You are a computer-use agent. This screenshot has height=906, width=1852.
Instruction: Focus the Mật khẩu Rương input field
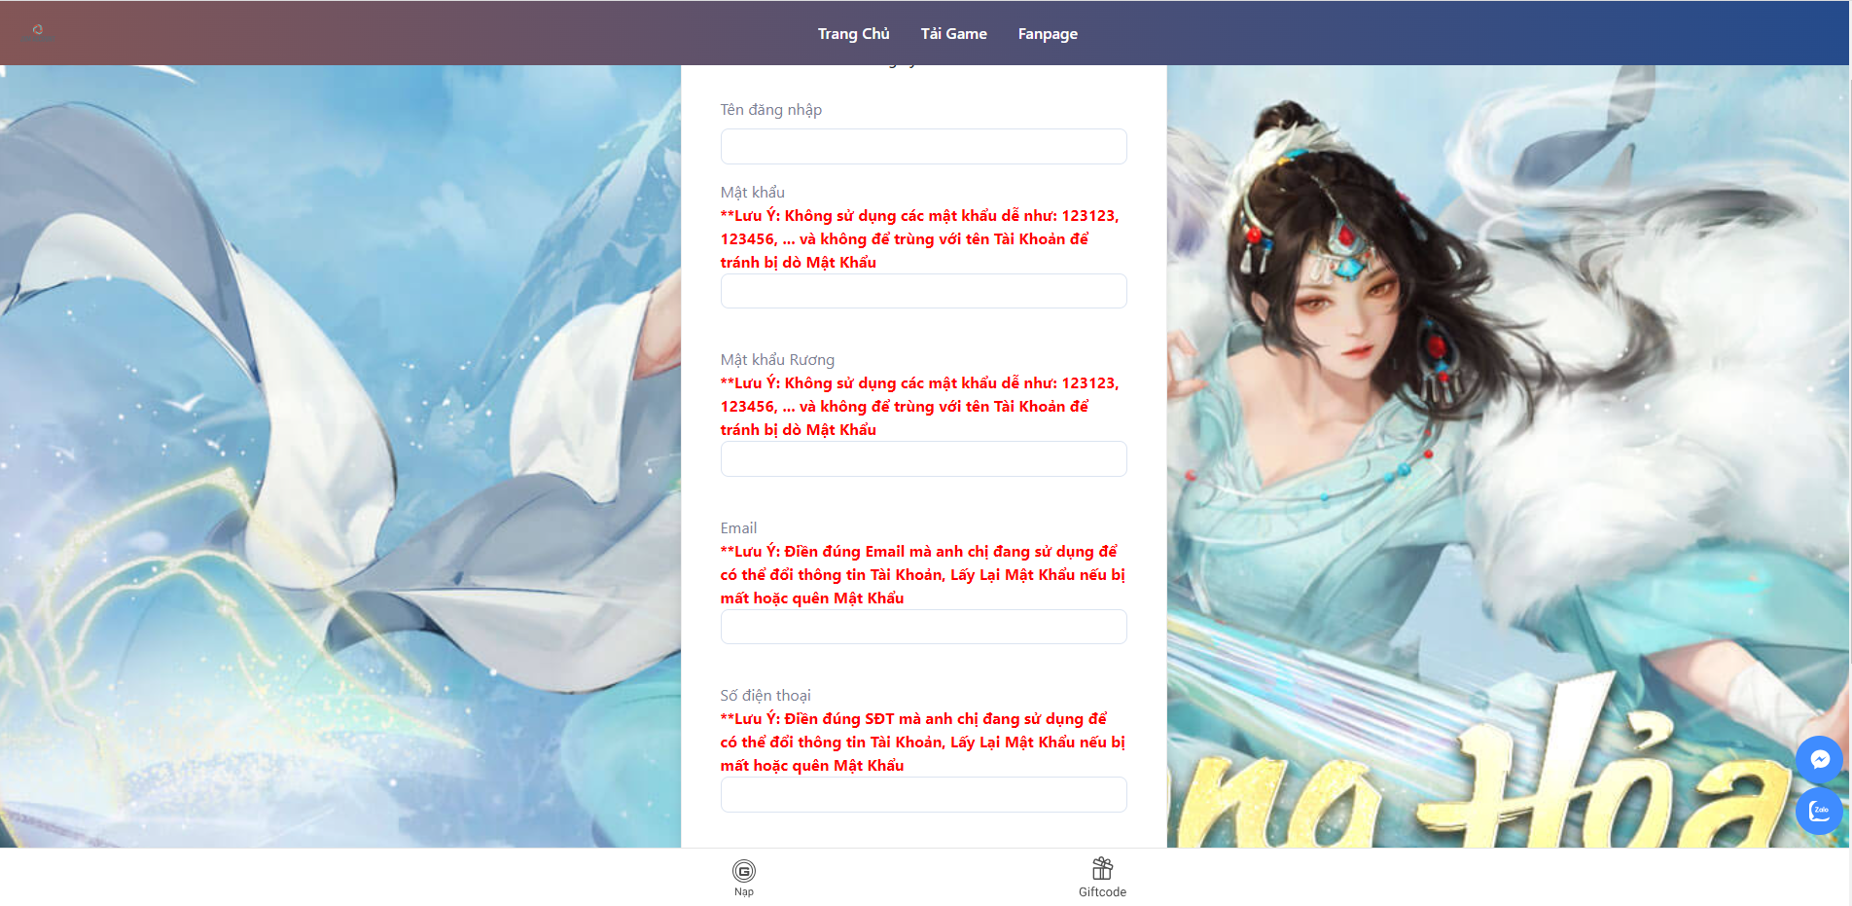click(x=923, y=458)
